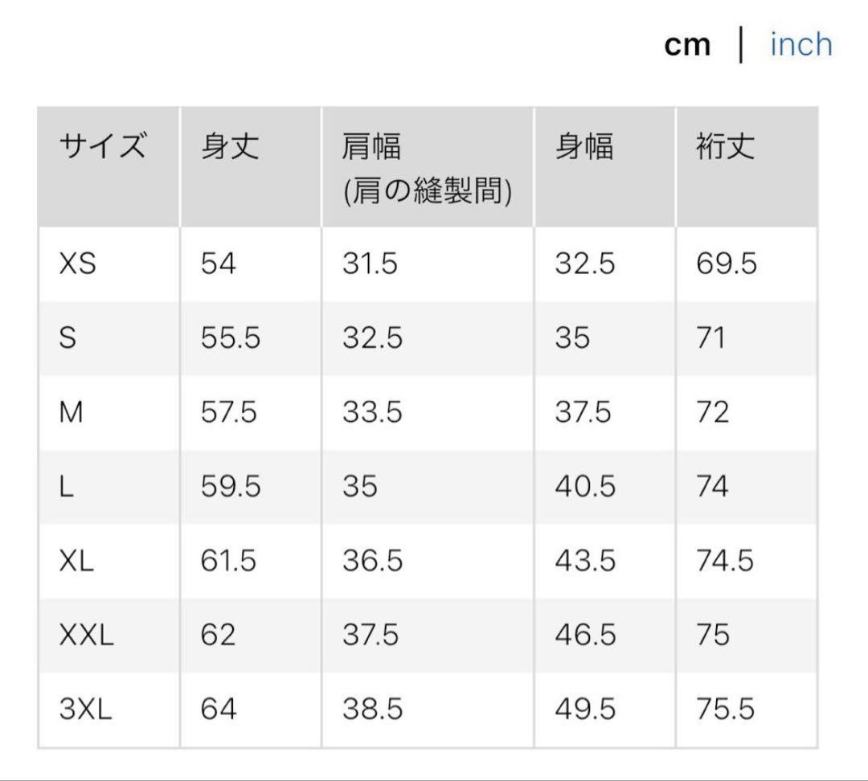Click the 肩幅 (肩の縫製間) column header

click(426, 169)
